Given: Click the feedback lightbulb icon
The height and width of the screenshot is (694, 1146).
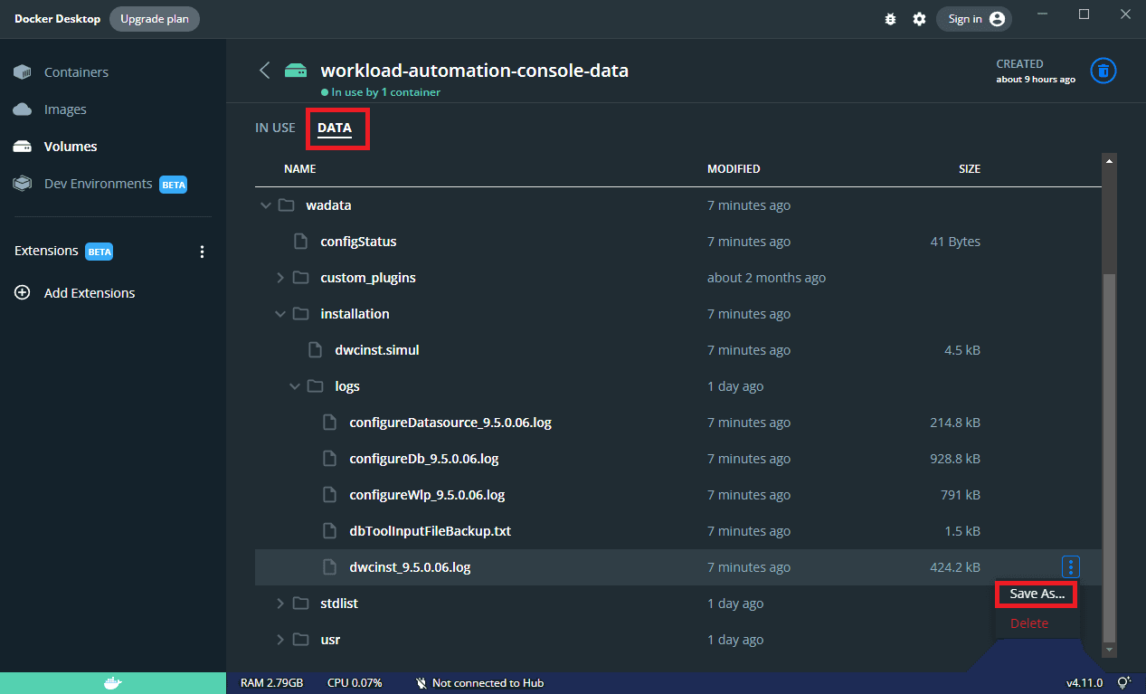Looking at the screenshot, I should coord(1124,683).
